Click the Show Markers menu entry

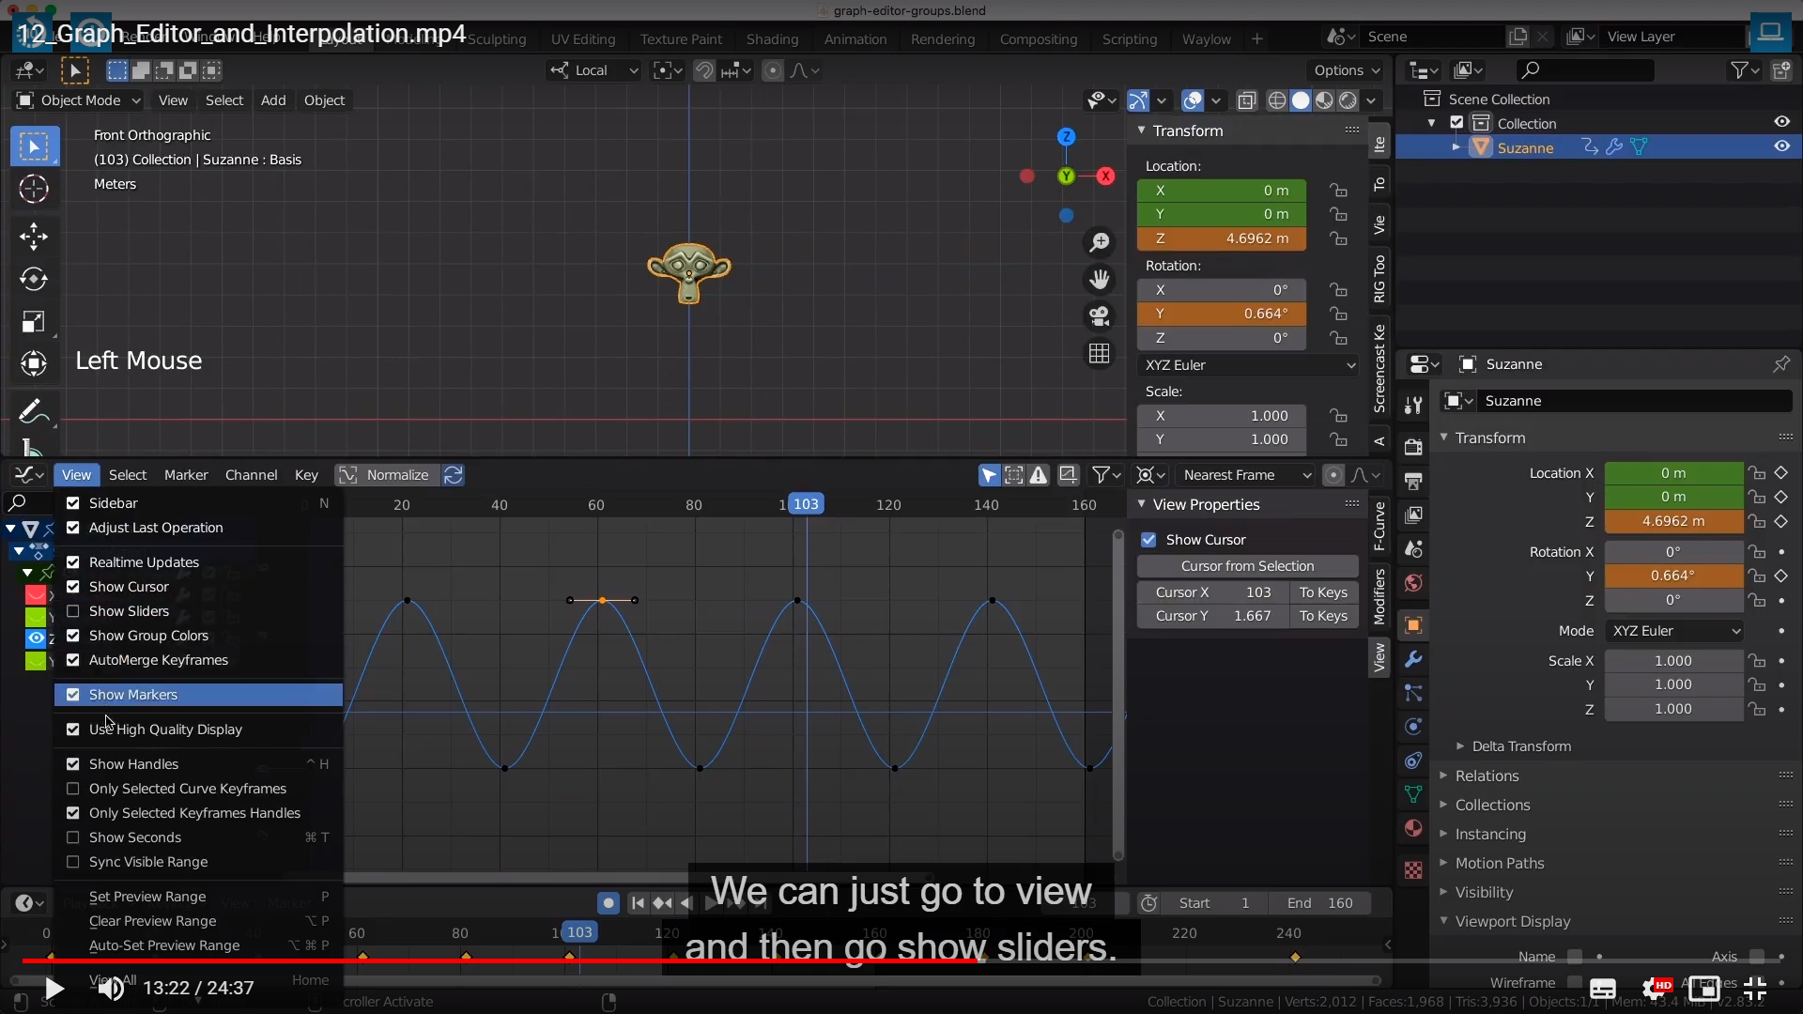tap(132, 695)
